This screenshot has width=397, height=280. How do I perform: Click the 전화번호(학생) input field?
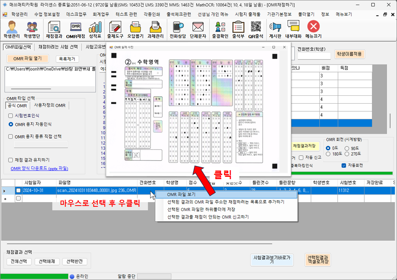(x=314, y=56)
